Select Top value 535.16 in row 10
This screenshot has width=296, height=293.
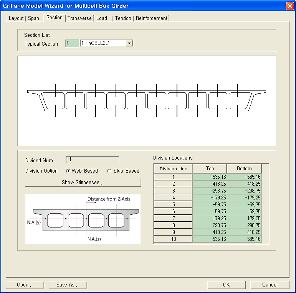pyautogui.click(x=210, y=239)
